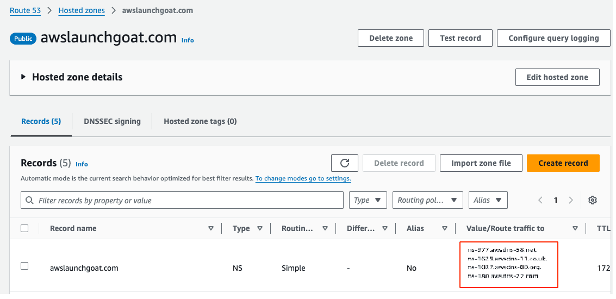The width and height of the screenshot is (616, 299).
Task: Sort by Record name column arrow
Action: click(x=211, y=228)
